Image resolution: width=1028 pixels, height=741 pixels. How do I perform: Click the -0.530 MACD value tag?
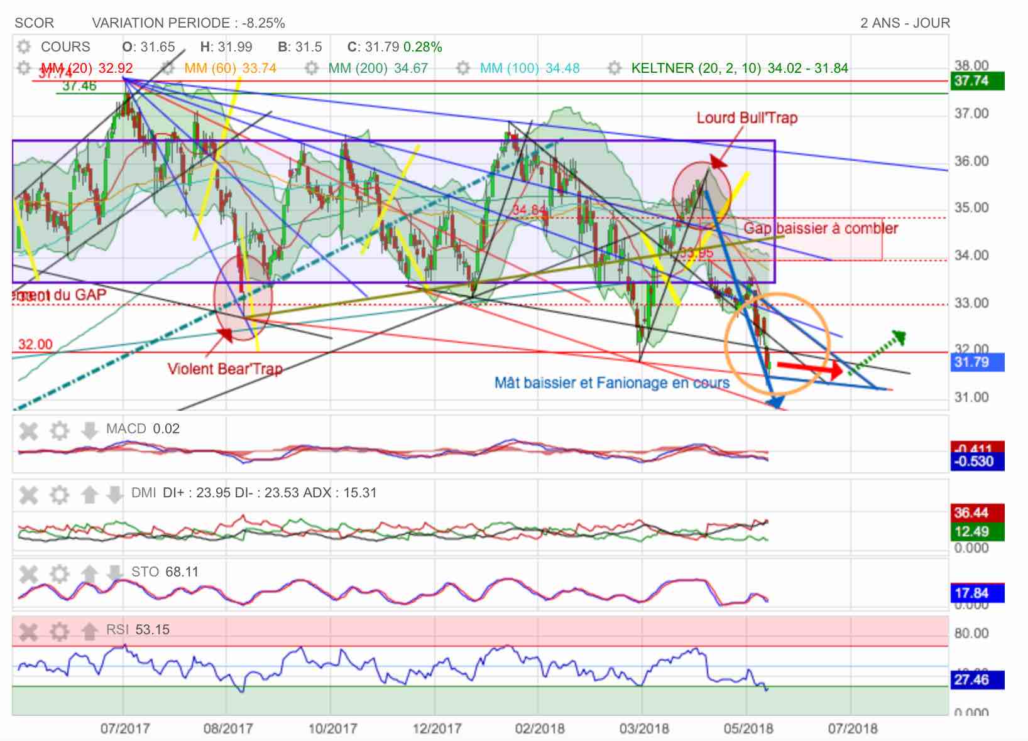point(977,462)
